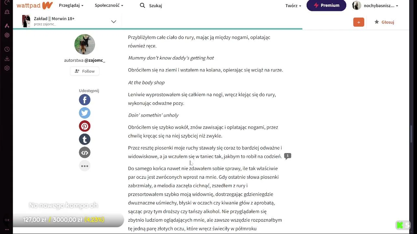Share the story on Facebook
417x234 pixels.
click(85, 100)
